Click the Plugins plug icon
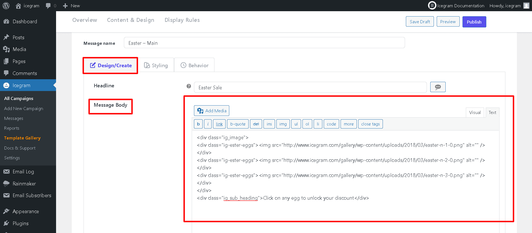 click(x=6, y=223)
